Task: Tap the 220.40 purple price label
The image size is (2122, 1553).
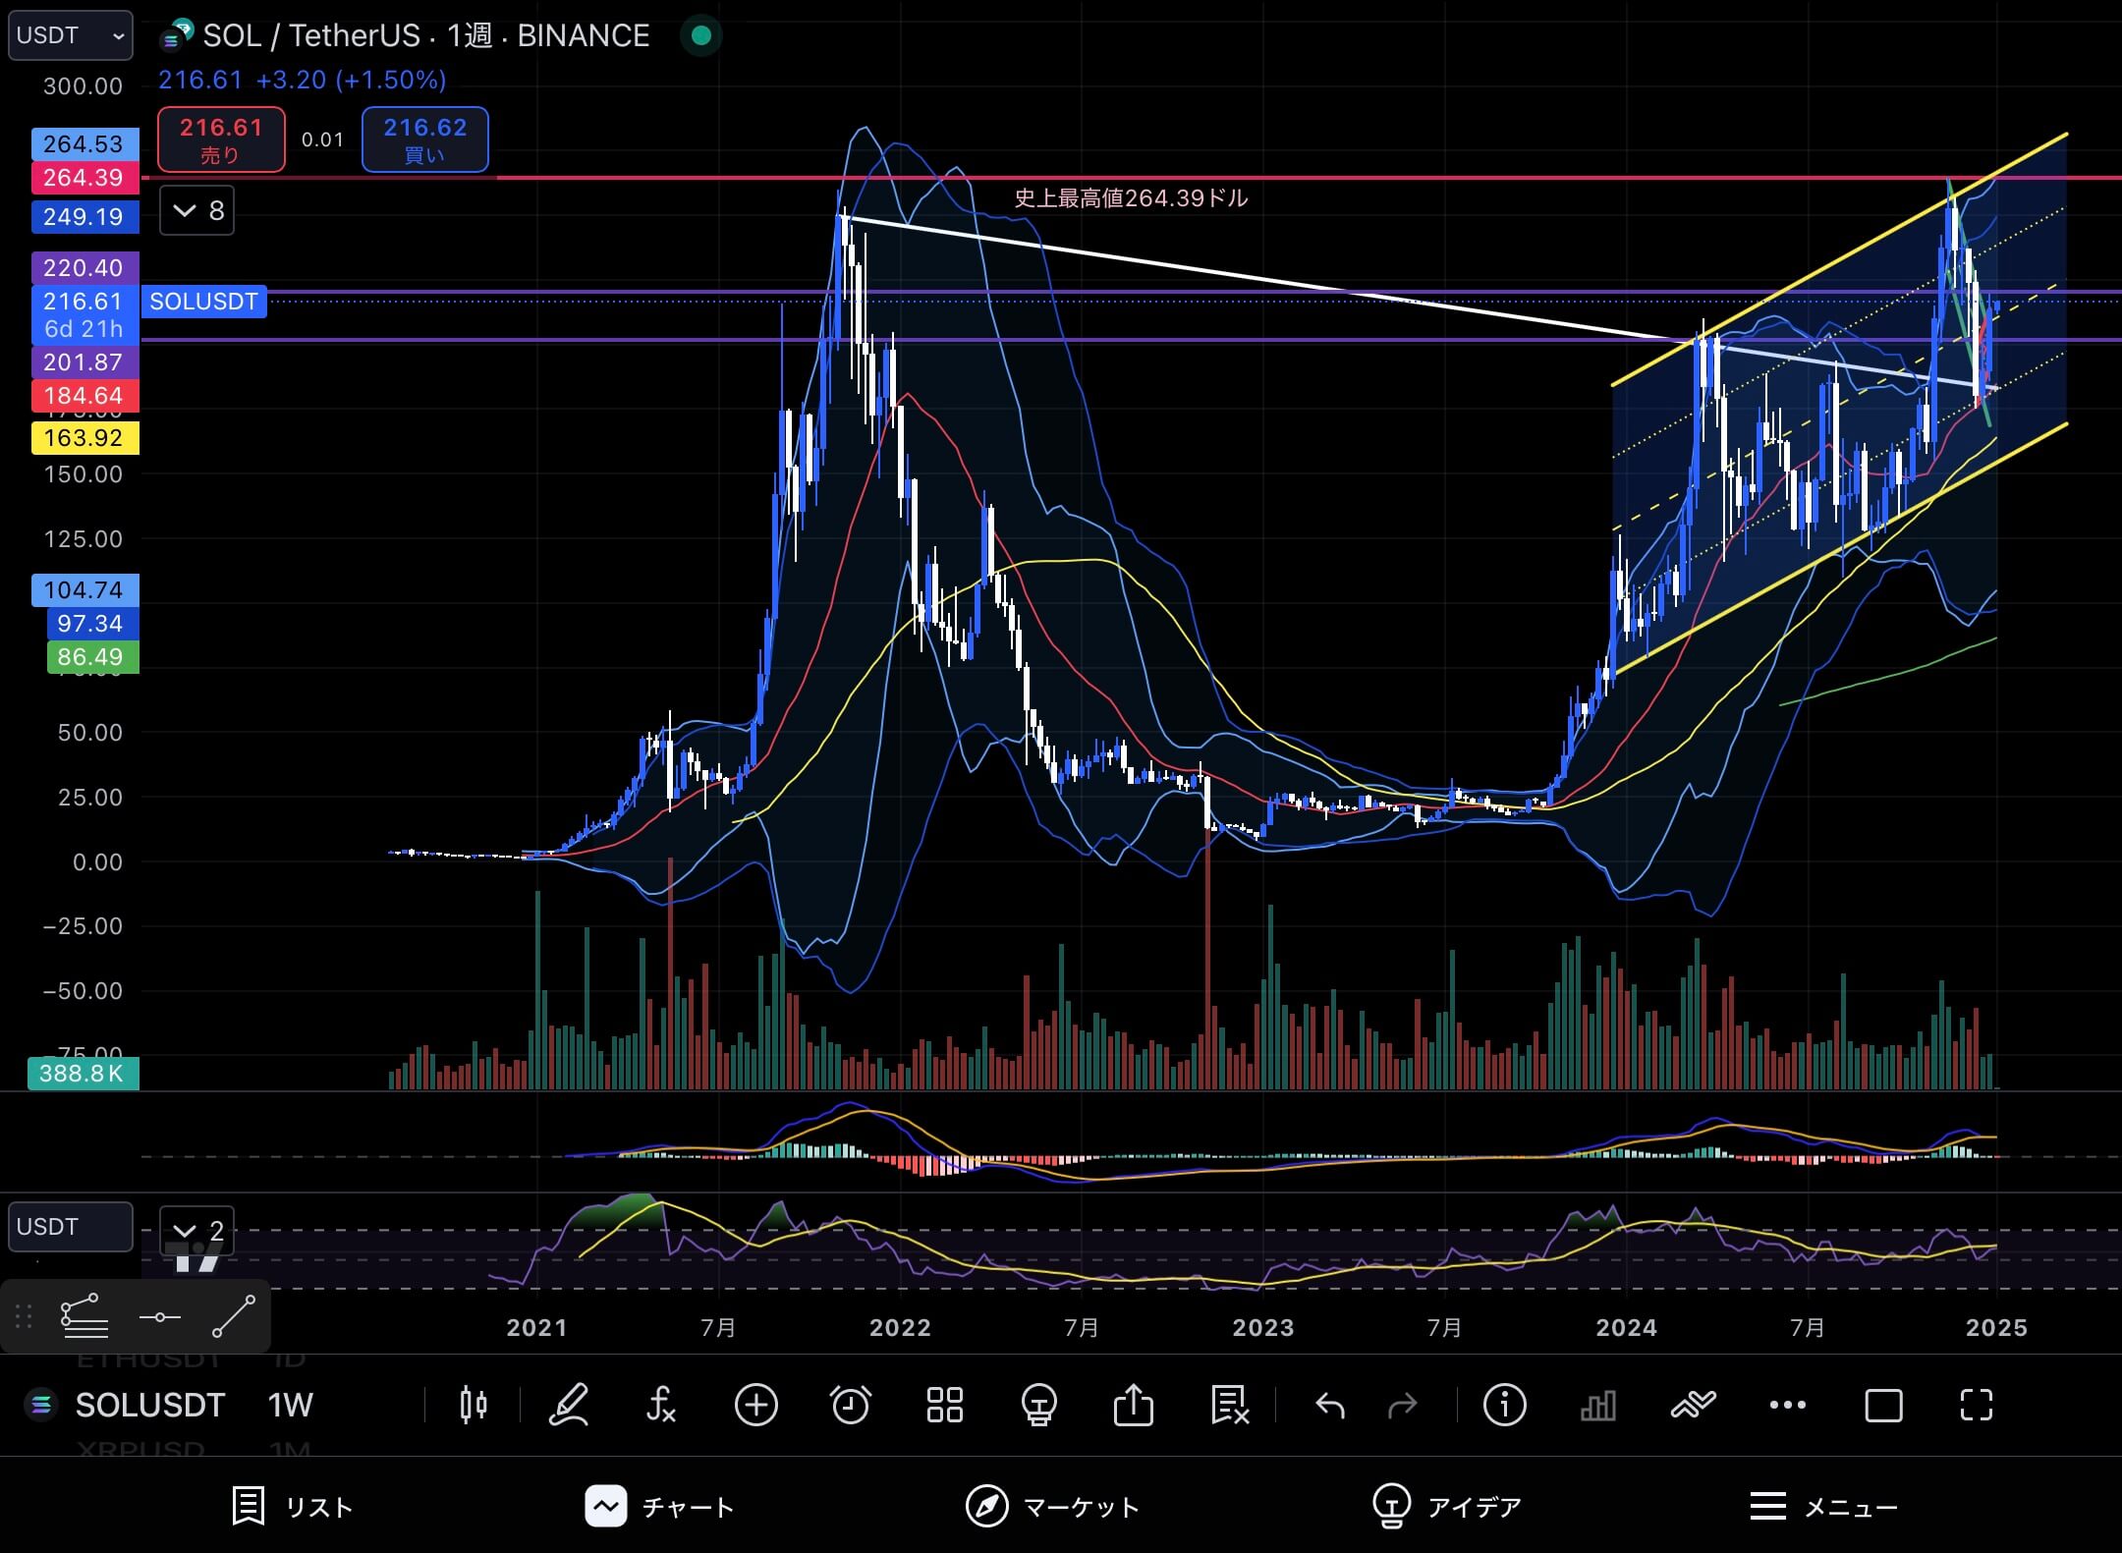Action: tap(84, 268)
